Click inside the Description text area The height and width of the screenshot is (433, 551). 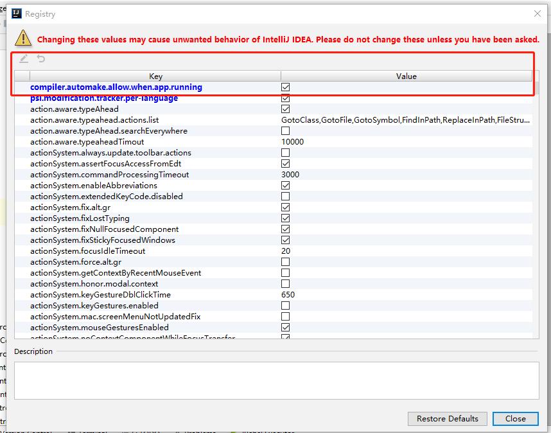click(x=277, y=380)
